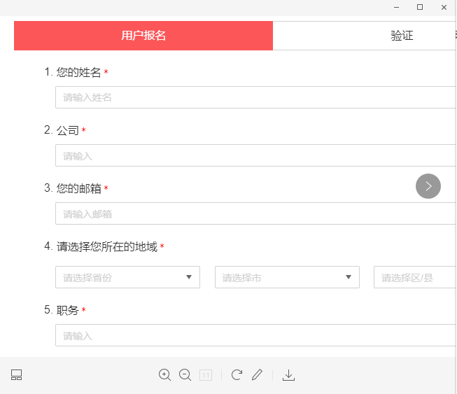Maximize the image viewer window
Viewport: 457px width, 394px height.
click(x=420, y=7)
